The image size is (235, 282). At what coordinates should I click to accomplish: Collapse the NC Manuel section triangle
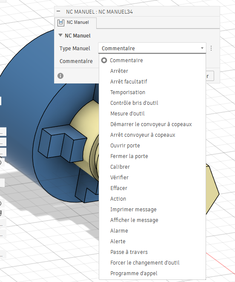click(60, 35)
